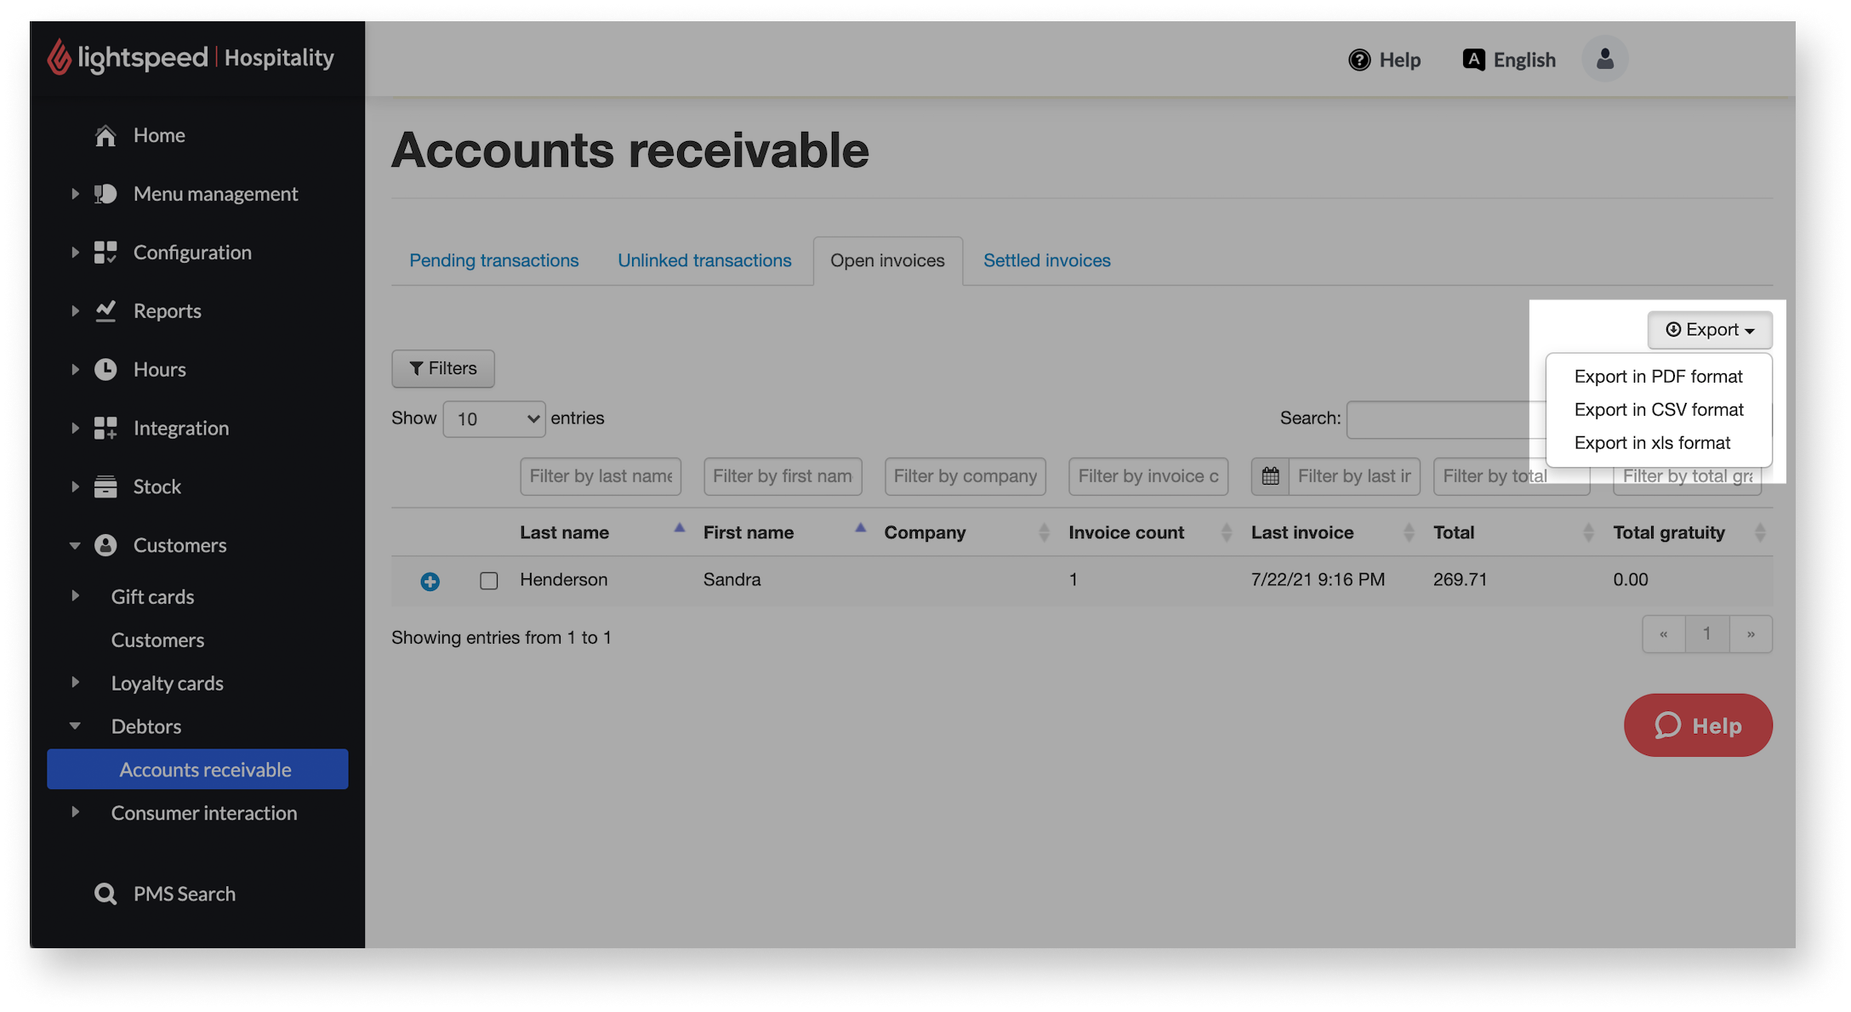The height and width of the screenshot is (1012, 1851).
Task: Click the Help question mark icon
Action: point(1359,60)
